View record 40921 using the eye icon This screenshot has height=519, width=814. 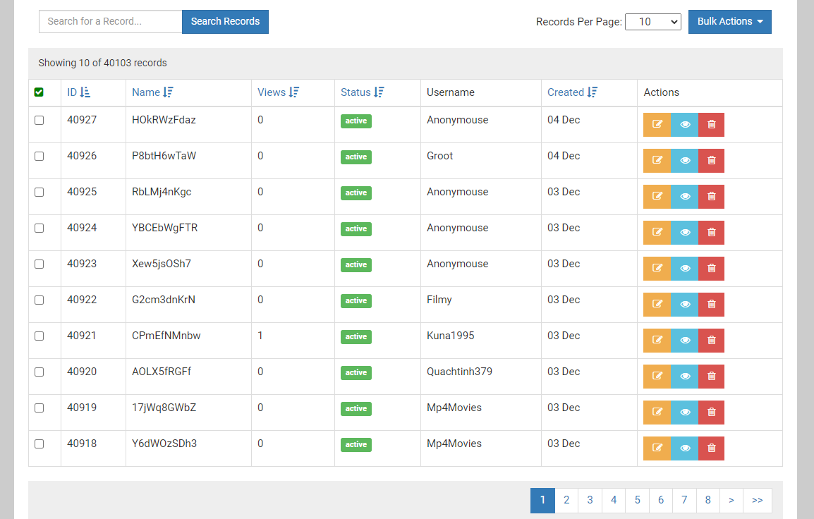tap(684, 340)
